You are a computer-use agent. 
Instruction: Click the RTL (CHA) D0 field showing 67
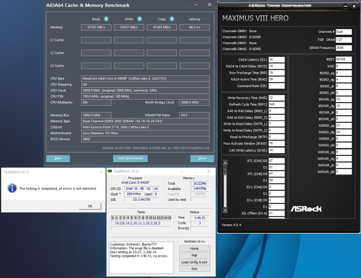click(277, 161)
